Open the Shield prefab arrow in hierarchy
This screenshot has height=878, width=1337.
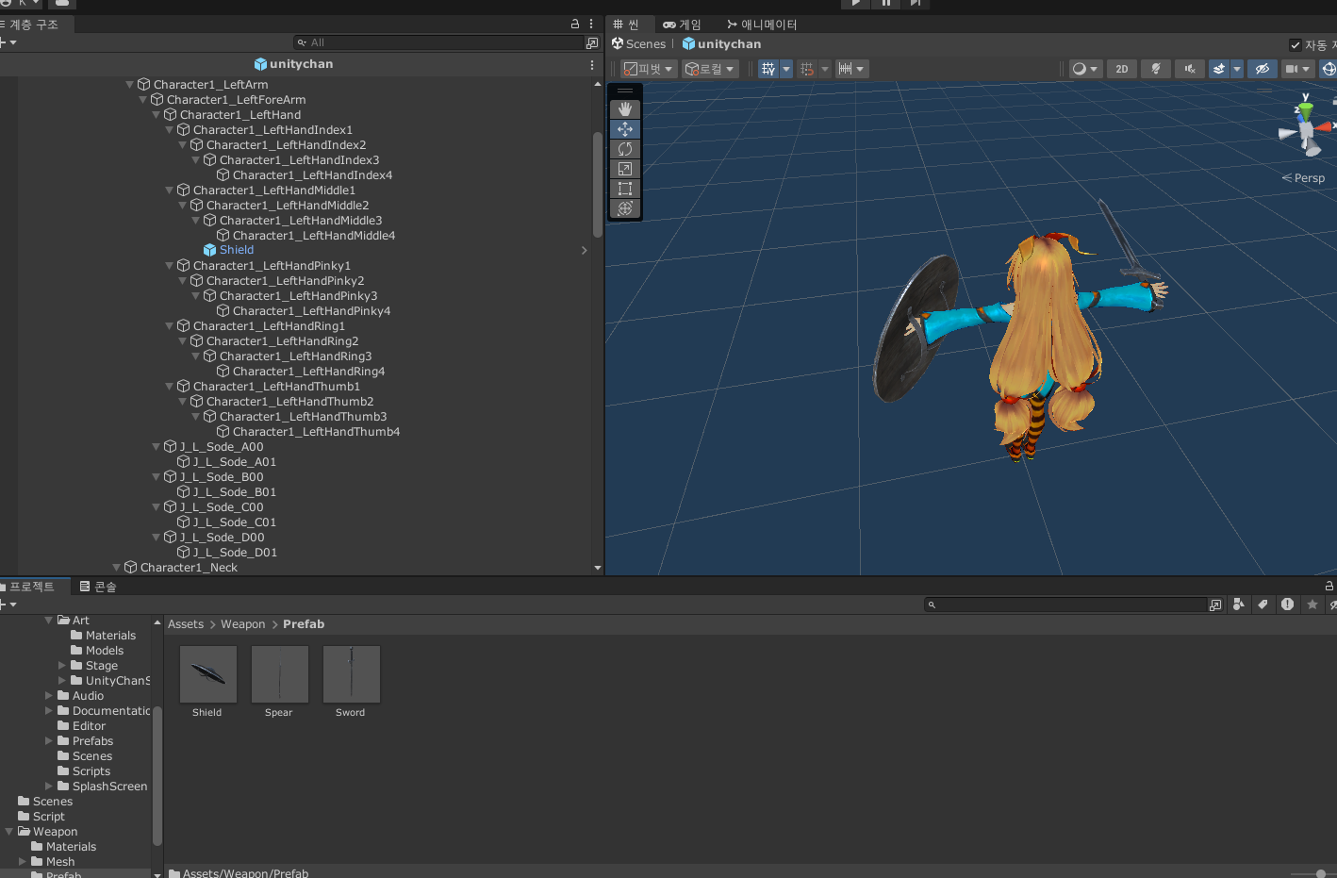(x=584, y=250)
